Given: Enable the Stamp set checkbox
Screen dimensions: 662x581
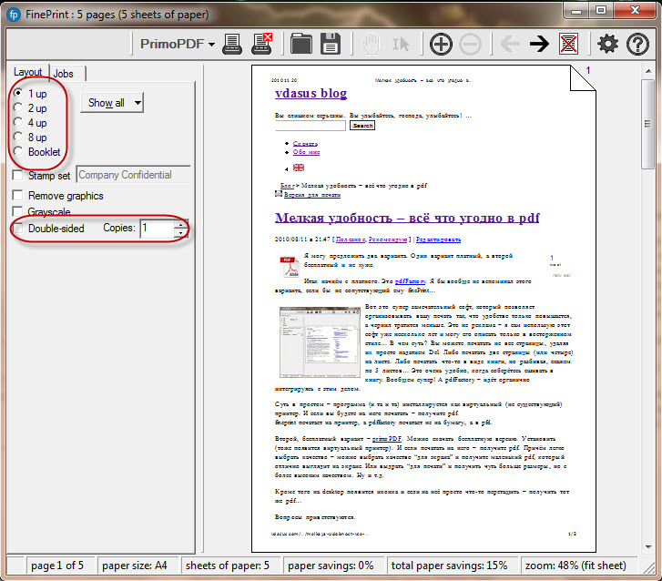Looking at the screenshot, I should [x=18, y=176].
